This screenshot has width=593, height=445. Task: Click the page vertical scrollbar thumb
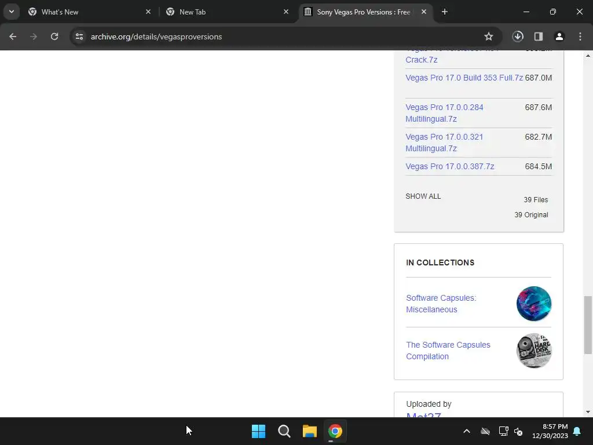point(588,326)
